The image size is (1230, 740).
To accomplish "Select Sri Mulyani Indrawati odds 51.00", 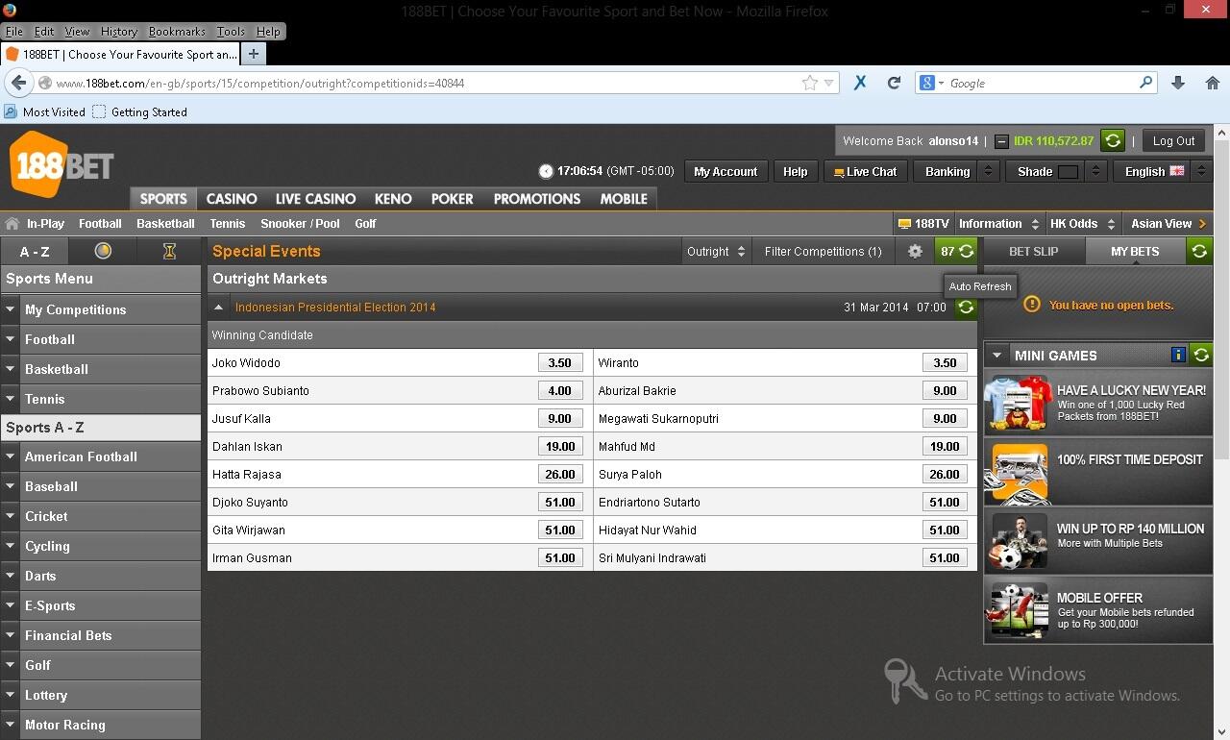I will coord(945,558).
